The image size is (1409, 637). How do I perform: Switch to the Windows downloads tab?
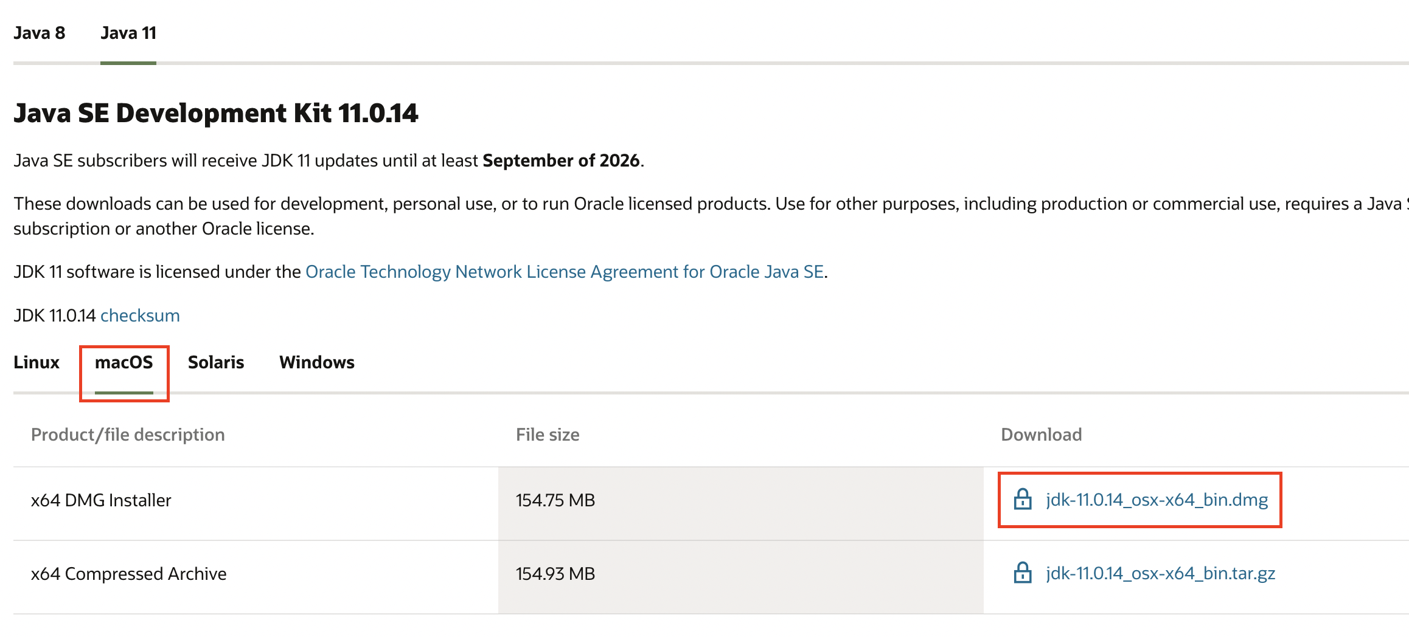click(x=317, y=362)
